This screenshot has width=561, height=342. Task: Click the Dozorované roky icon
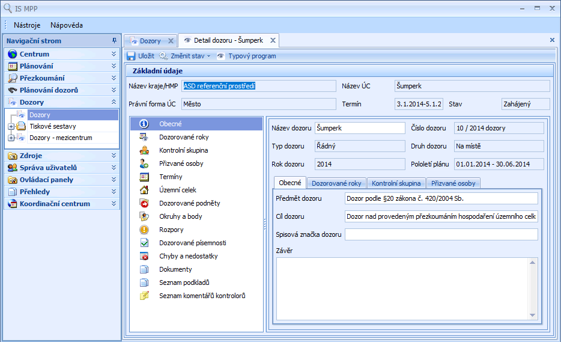click(x=144, y=137)
